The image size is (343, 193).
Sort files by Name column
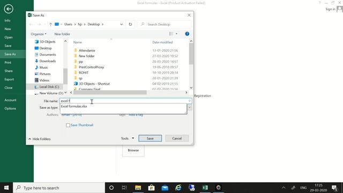77,42
